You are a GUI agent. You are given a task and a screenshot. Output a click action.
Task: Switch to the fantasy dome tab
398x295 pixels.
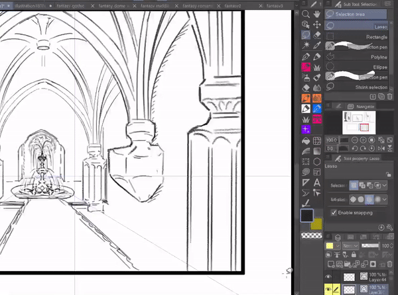pyautogui.click(x=111, y=5)
